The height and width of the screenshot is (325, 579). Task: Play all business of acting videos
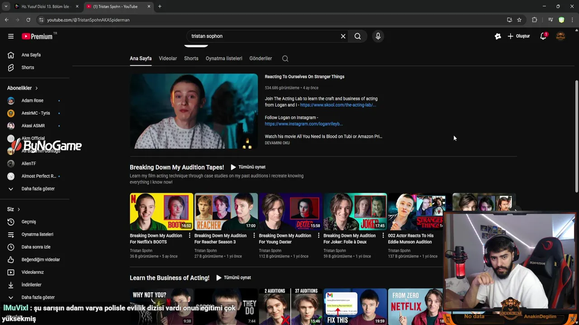[233, 278]
